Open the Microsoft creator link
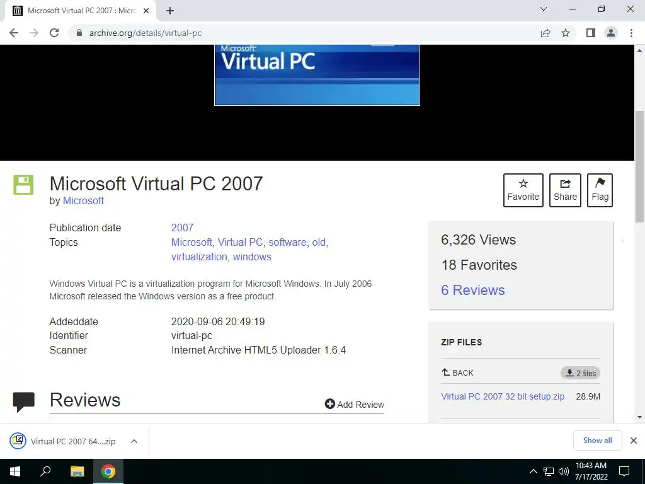The width and height of the screenshot is (645, 484). coord(83,200)
